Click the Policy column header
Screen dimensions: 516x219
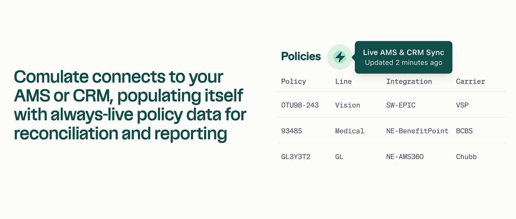point(293,81)
